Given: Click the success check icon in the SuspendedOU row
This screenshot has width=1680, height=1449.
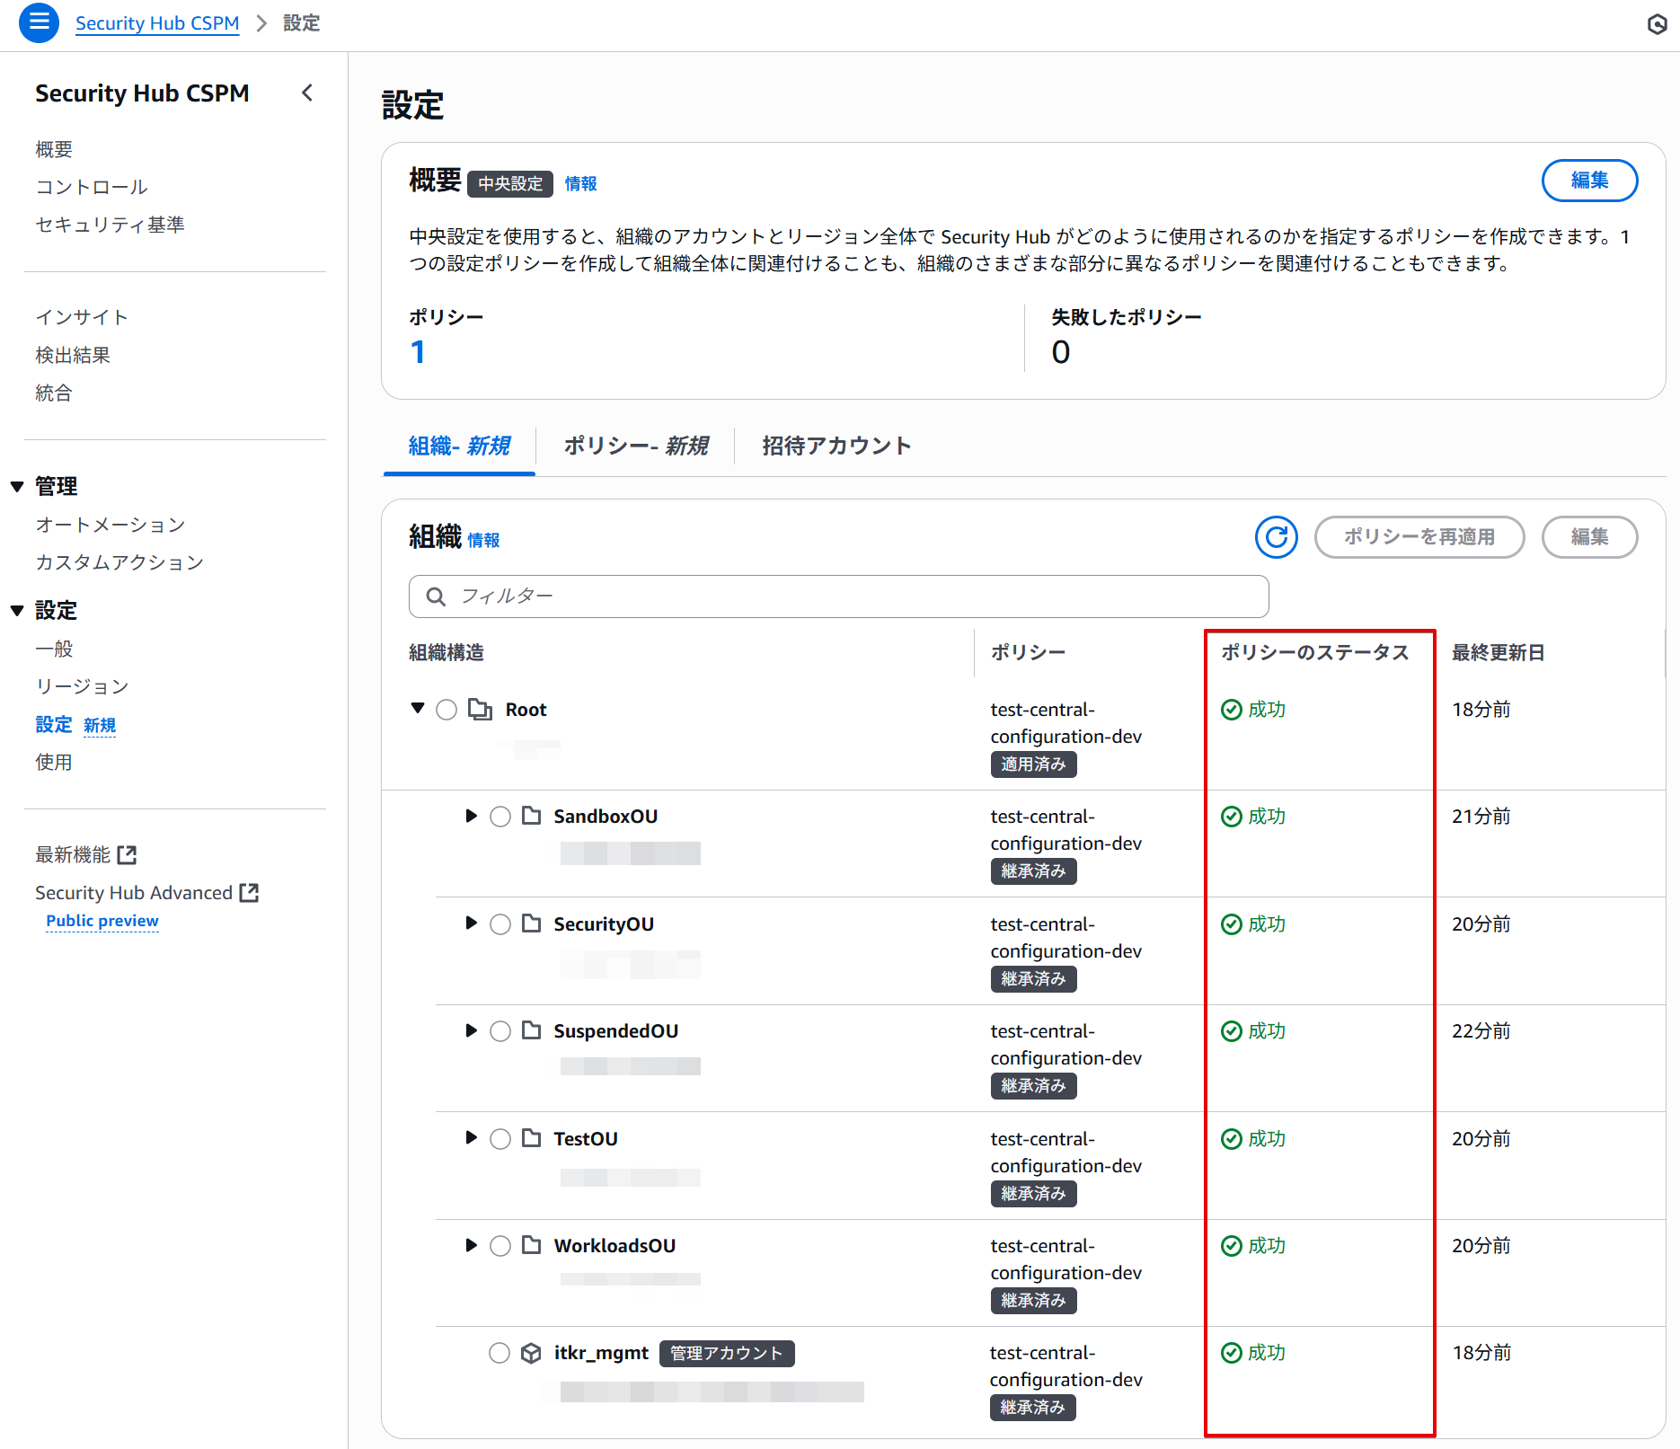Looking at the screenshot, I should (x=1232, y=1031).
